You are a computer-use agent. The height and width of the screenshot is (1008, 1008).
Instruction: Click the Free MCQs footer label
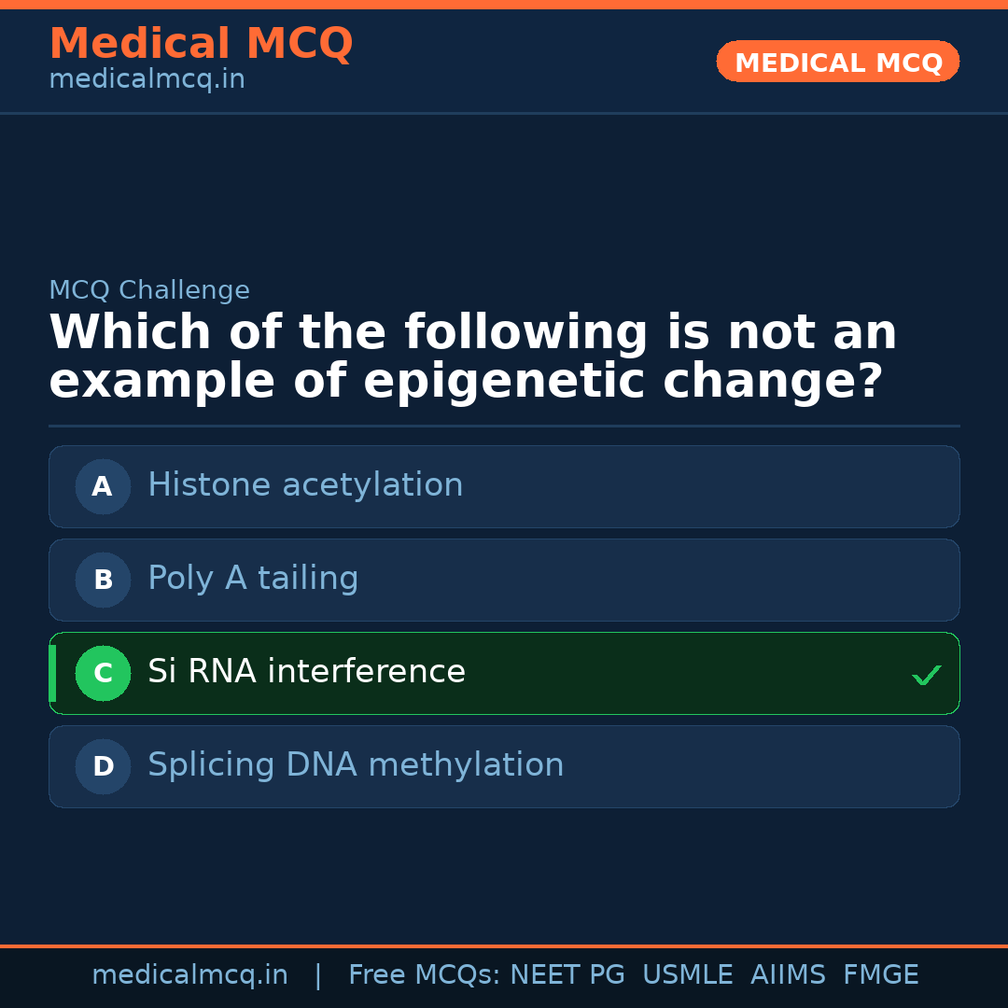tap(424, 975)
